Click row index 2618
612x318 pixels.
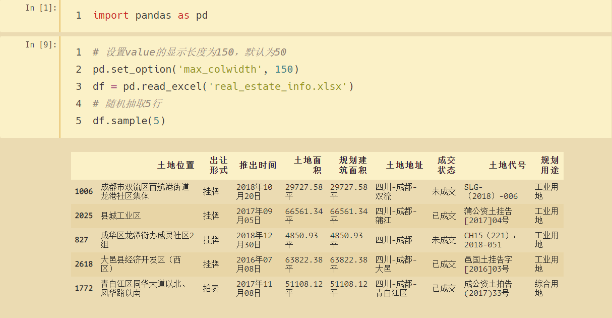[x=84, y=264]
